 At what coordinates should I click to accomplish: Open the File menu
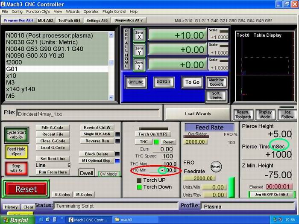[x=5, y=12]
